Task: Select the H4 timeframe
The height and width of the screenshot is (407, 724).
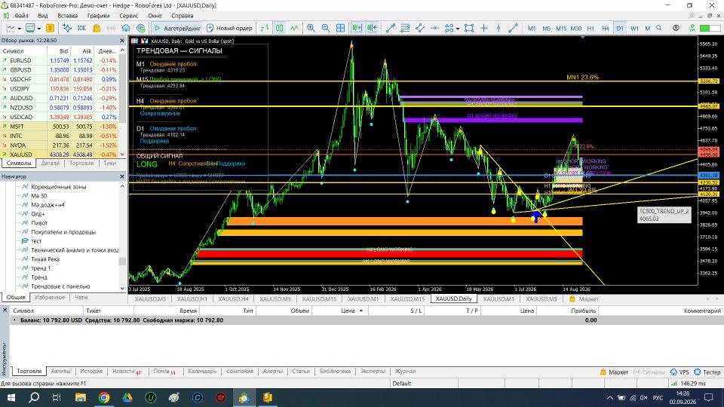Action: (x=605, y=28)
